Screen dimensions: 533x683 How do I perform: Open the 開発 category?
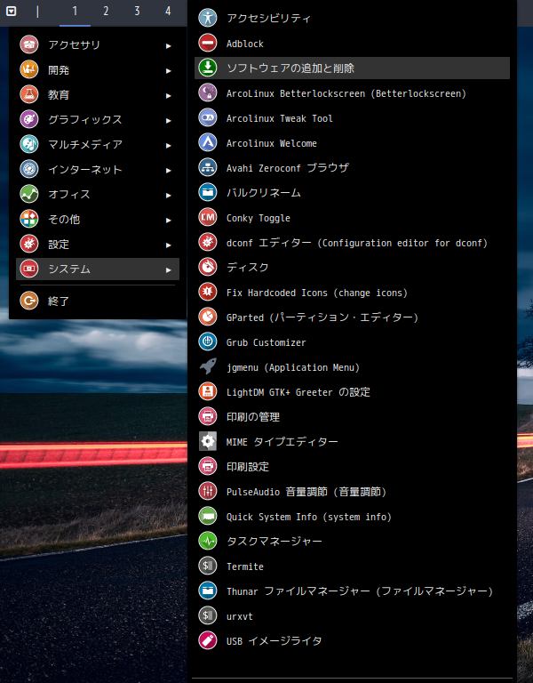pos(98,69)
